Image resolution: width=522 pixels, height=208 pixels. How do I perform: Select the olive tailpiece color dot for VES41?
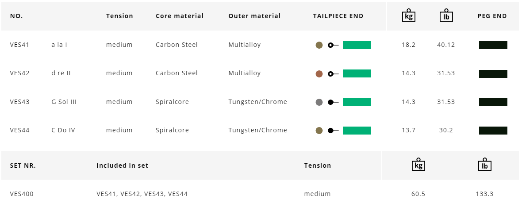(x=319, y=45)
